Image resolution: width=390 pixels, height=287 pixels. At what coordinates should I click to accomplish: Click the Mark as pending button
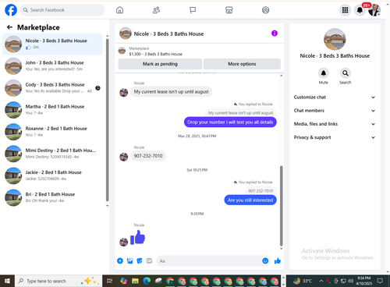tap(160, 64)
